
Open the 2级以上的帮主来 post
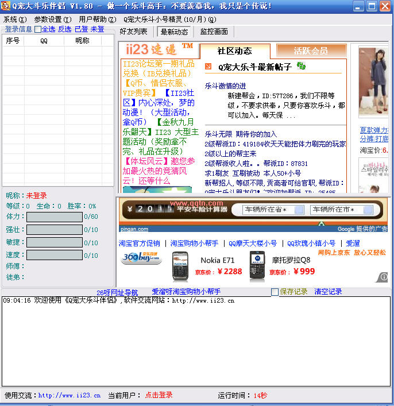230,154
